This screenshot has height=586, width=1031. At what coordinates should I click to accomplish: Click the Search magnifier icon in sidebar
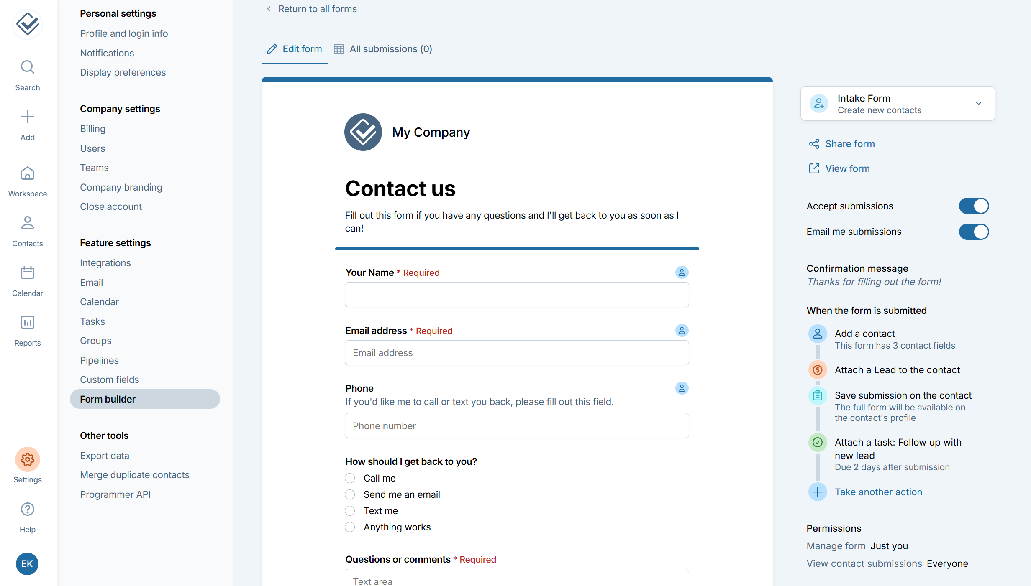coord(28,67)
